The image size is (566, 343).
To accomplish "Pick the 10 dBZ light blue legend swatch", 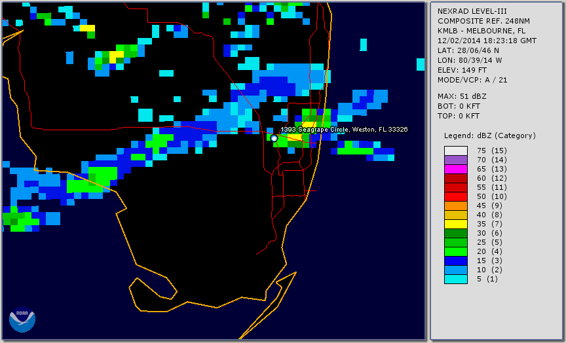I will pos(456,270).
